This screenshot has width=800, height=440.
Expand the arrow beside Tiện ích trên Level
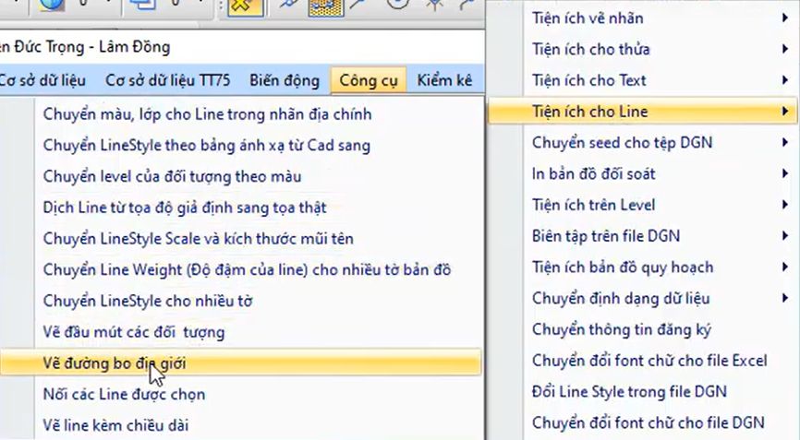pyautogui.click(x=784, y=205)
